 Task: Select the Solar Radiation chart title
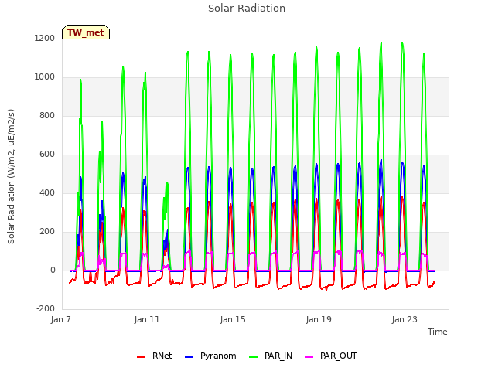tap(247, 9)
